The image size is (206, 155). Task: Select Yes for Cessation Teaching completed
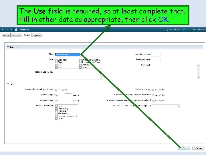pyautogui.click(x=153, y=101)
